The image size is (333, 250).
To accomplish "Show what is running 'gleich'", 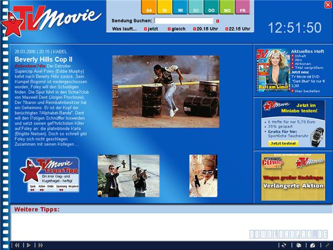I will (x=176, y=29).
